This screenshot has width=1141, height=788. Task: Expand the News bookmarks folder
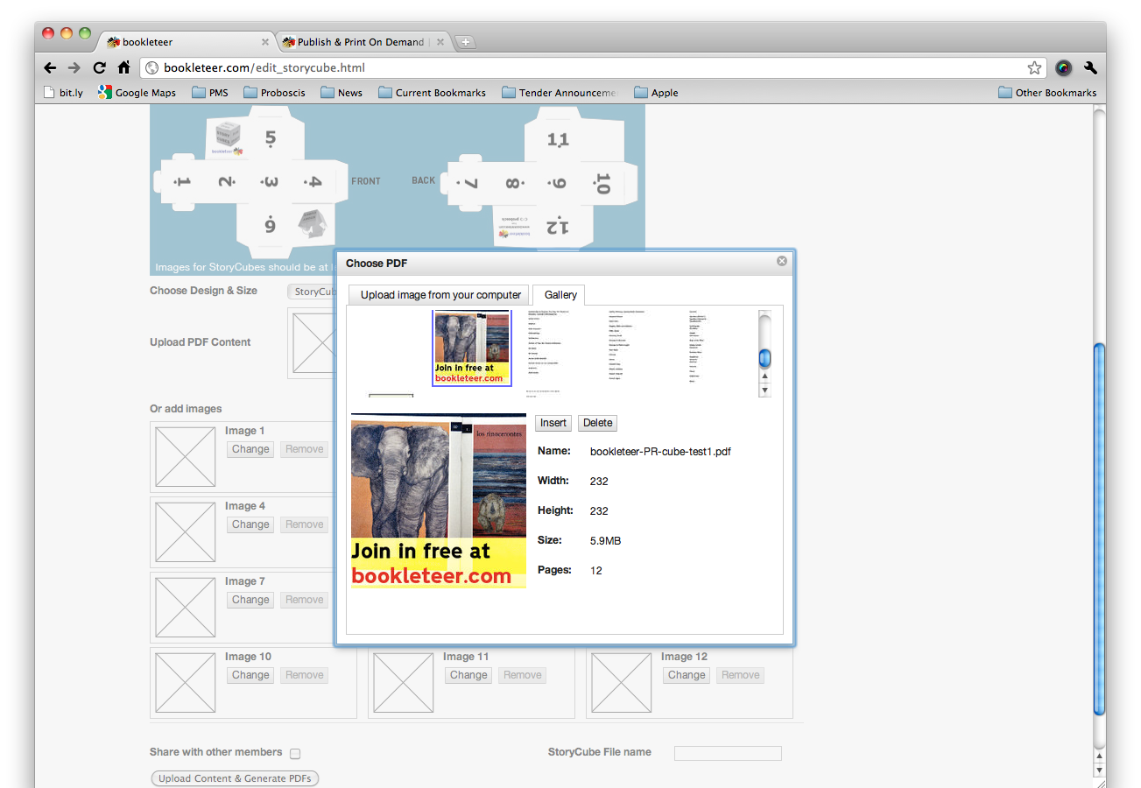342,92
